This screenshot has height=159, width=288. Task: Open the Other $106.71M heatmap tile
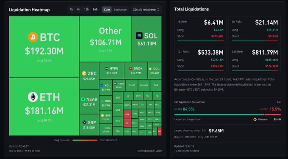105,39
